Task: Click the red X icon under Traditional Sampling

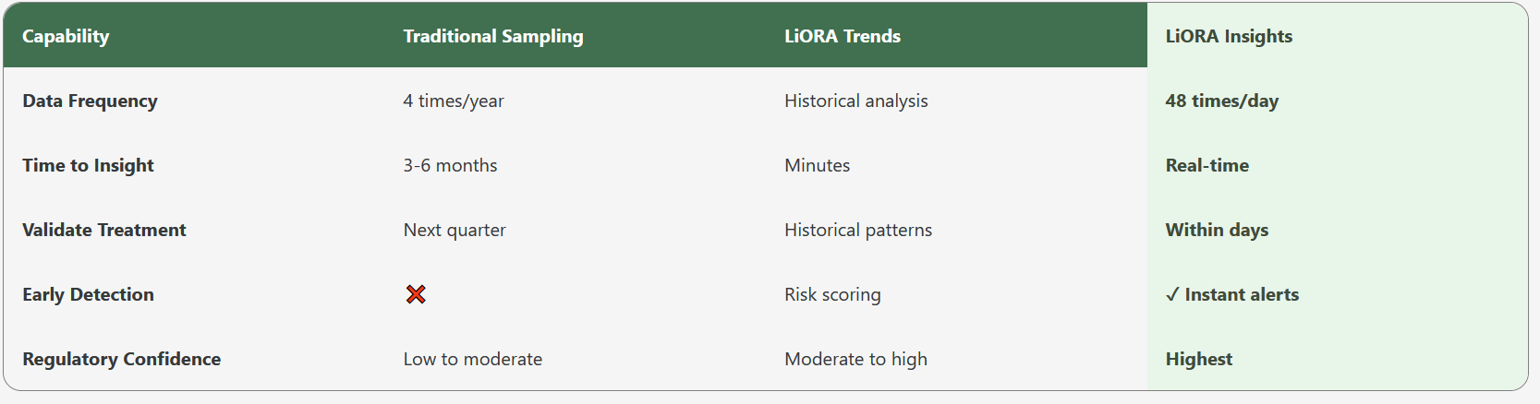Action: coord(416,294)
